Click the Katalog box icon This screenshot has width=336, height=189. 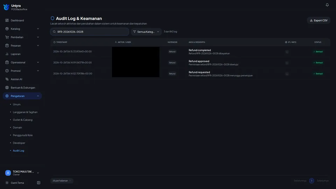(x=7, y=29)
